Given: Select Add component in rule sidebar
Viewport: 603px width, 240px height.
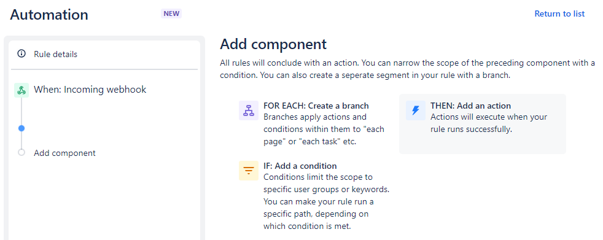Looking at the screenshot, I should tap(64, 153).
